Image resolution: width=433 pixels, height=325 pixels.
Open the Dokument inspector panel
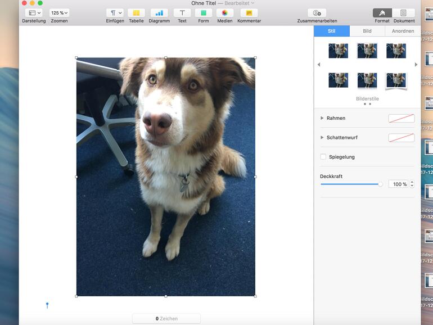(x=404, y=13)
